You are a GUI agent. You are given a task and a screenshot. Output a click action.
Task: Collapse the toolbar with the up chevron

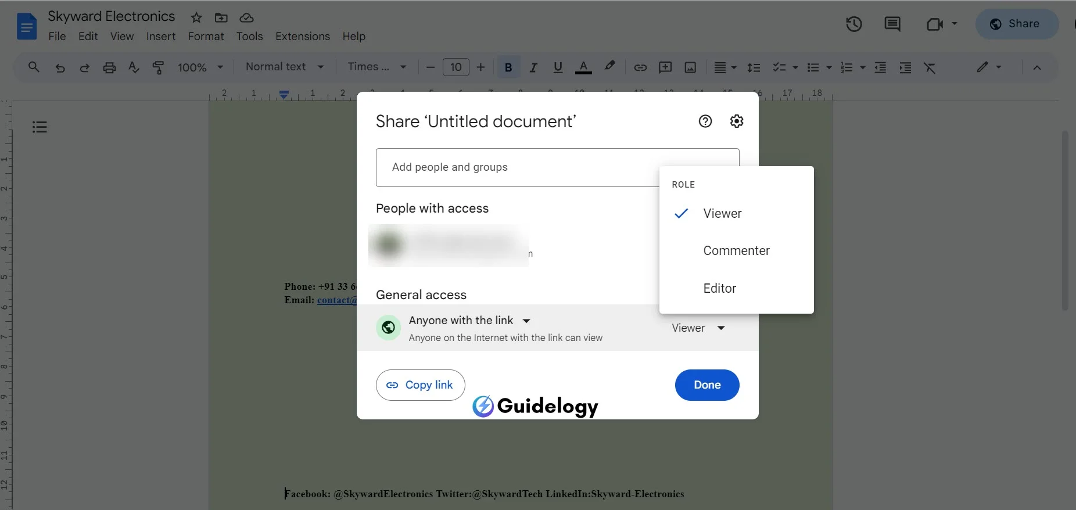tap(1037, 67)
